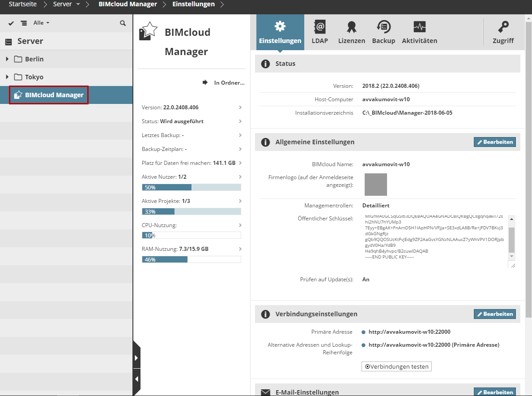Open the Server breadcrumb dropdown arrow
Screen dimensions: 532x396
pyautogui.click(x=78, y=4)
